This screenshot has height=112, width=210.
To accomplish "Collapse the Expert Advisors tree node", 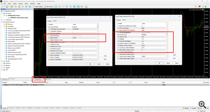I will (2, 22).
